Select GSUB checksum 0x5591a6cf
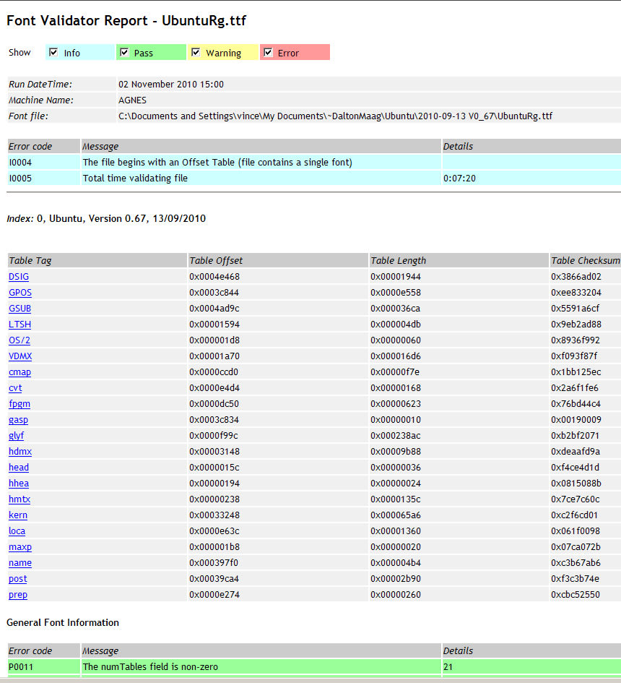The height and width of the screenshot is (683, 621). click(575, 309)
